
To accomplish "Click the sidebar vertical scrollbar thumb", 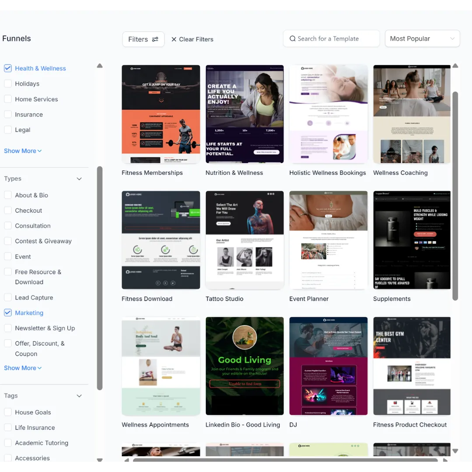I will [x=100, y=278].
